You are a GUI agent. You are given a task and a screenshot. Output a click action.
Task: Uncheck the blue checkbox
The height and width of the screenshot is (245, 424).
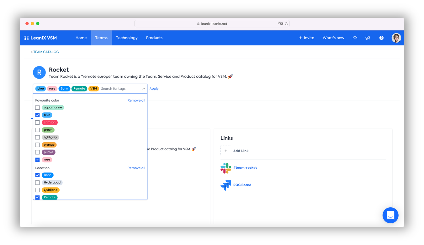point(38,115)
